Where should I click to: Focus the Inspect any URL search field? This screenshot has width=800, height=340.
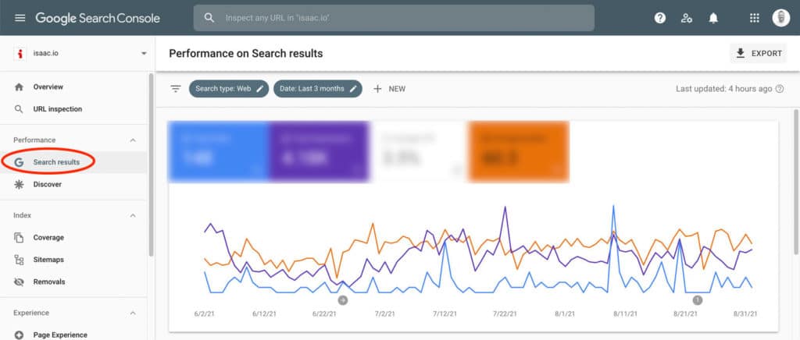click(x=394, y=18)
